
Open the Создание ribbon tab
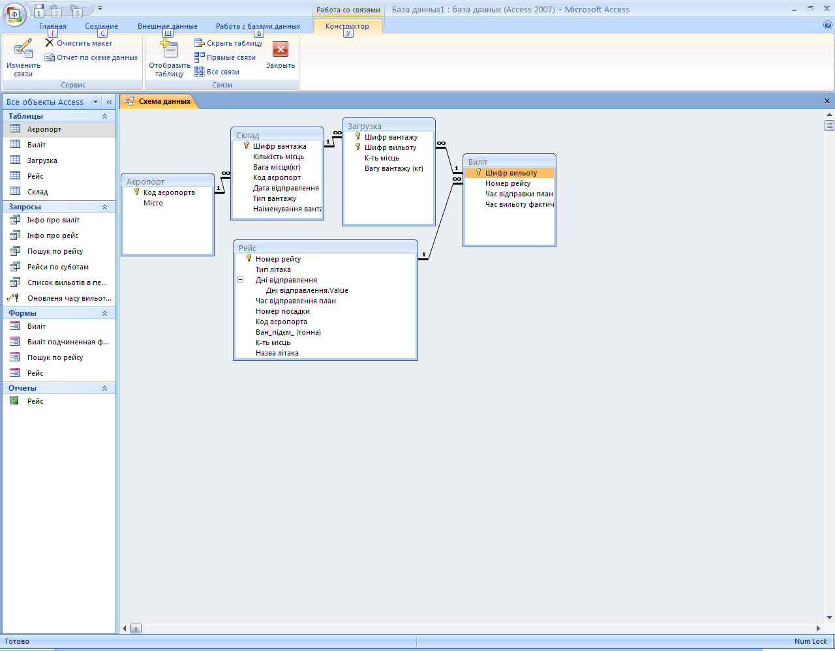pos(102,26)
